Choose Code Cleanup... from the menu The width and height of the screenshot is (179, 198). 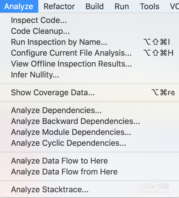[x=40, y=31]
